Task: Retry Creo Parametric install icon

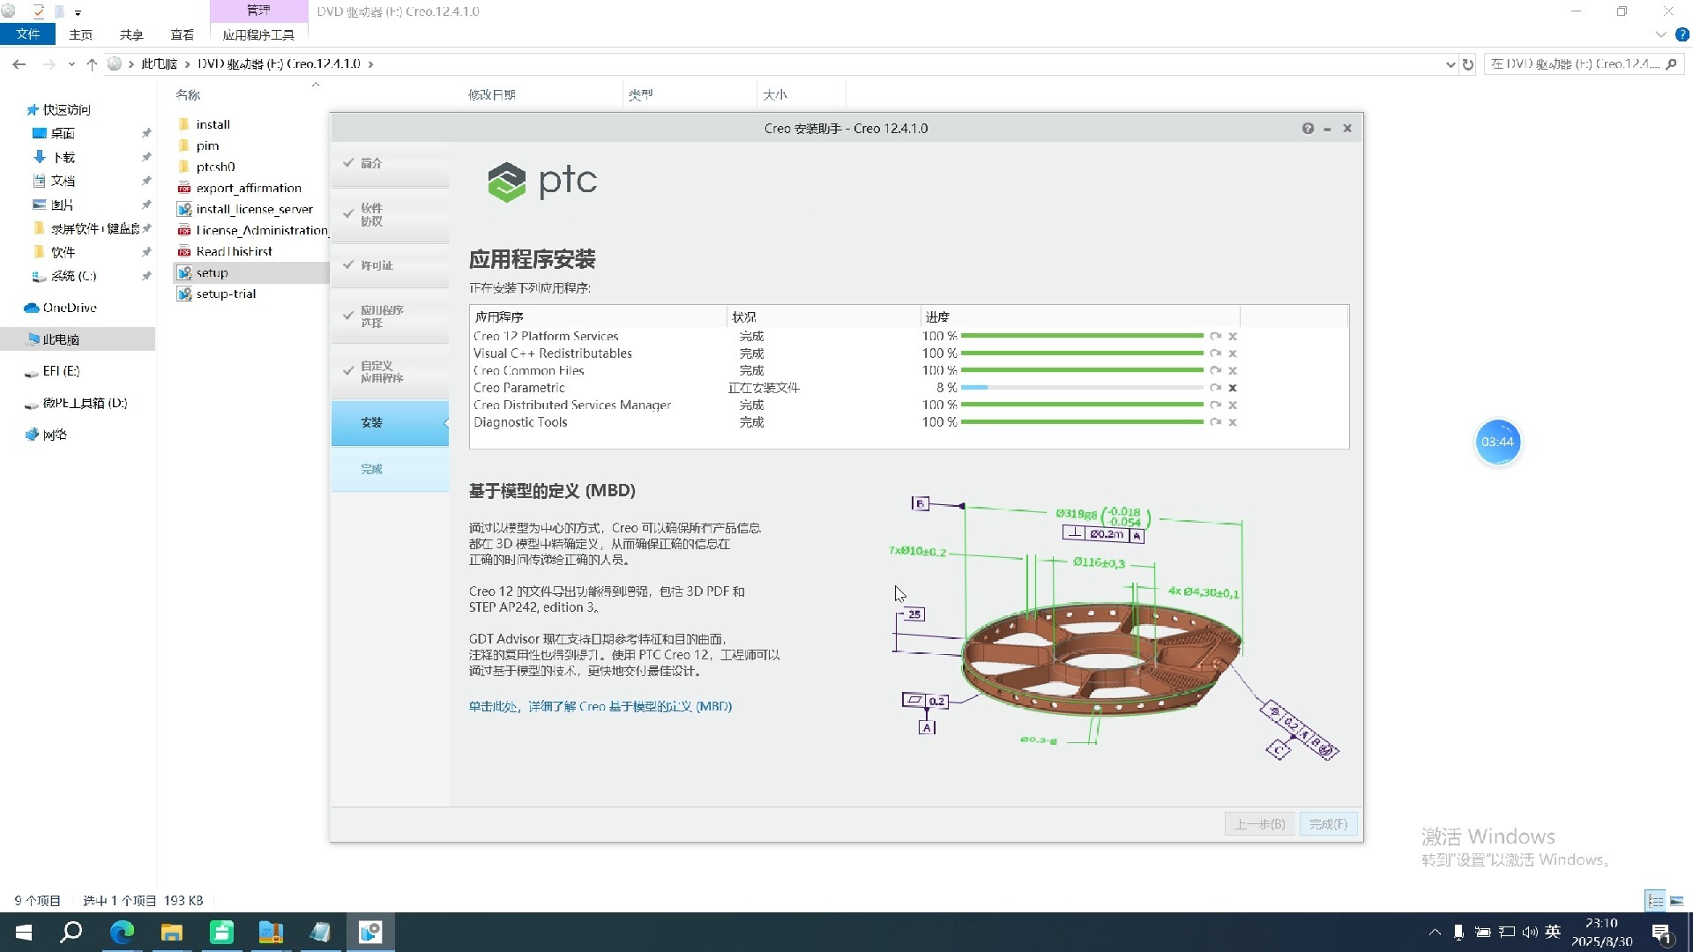Action: [x=1215, y=388]
